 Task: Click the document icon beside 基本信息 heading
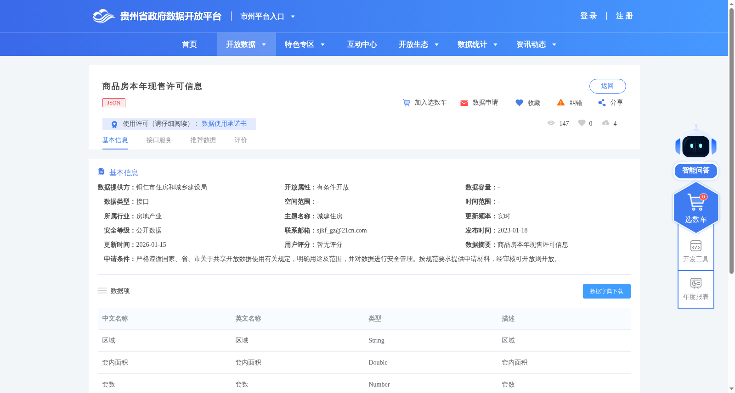(101, 172)
